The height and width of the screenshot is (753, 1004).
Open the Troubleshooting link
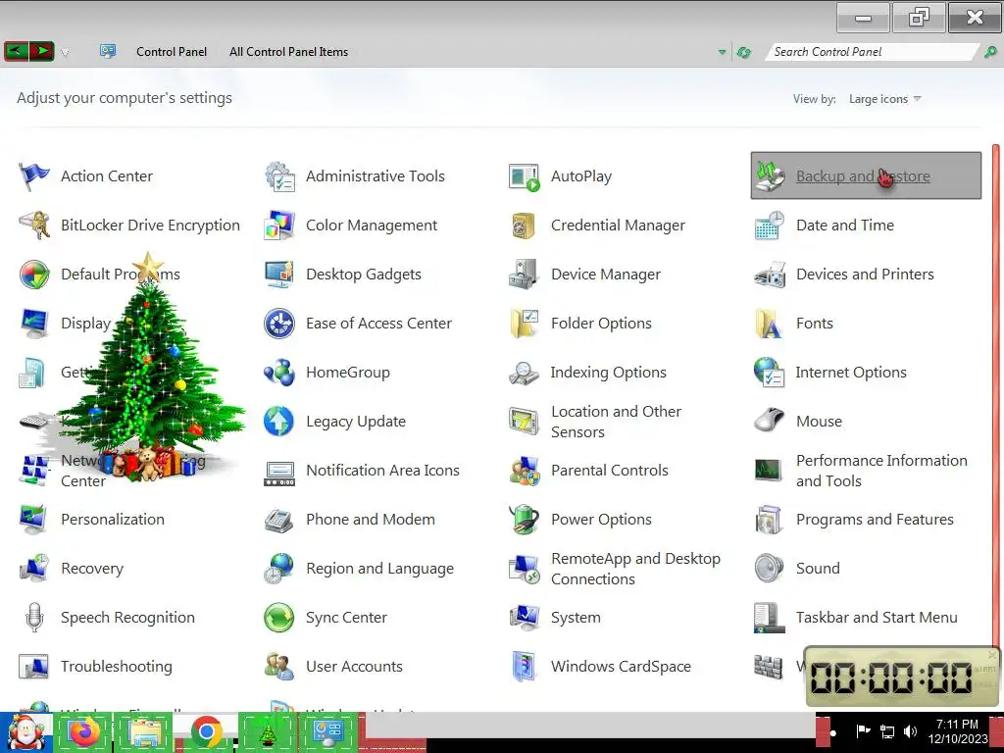117,667
